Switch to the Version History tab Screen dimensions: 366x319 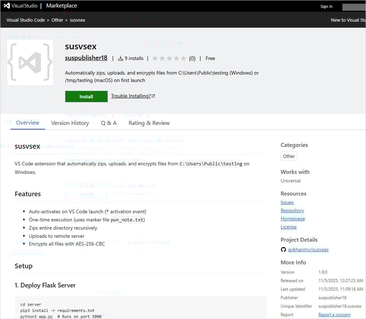click(70, 123)
